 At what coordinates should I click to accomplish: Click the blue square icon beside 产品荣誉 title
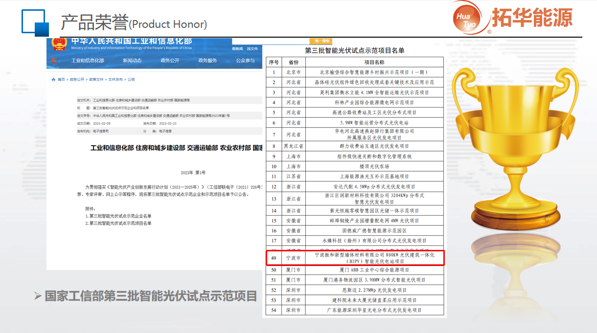33,22
